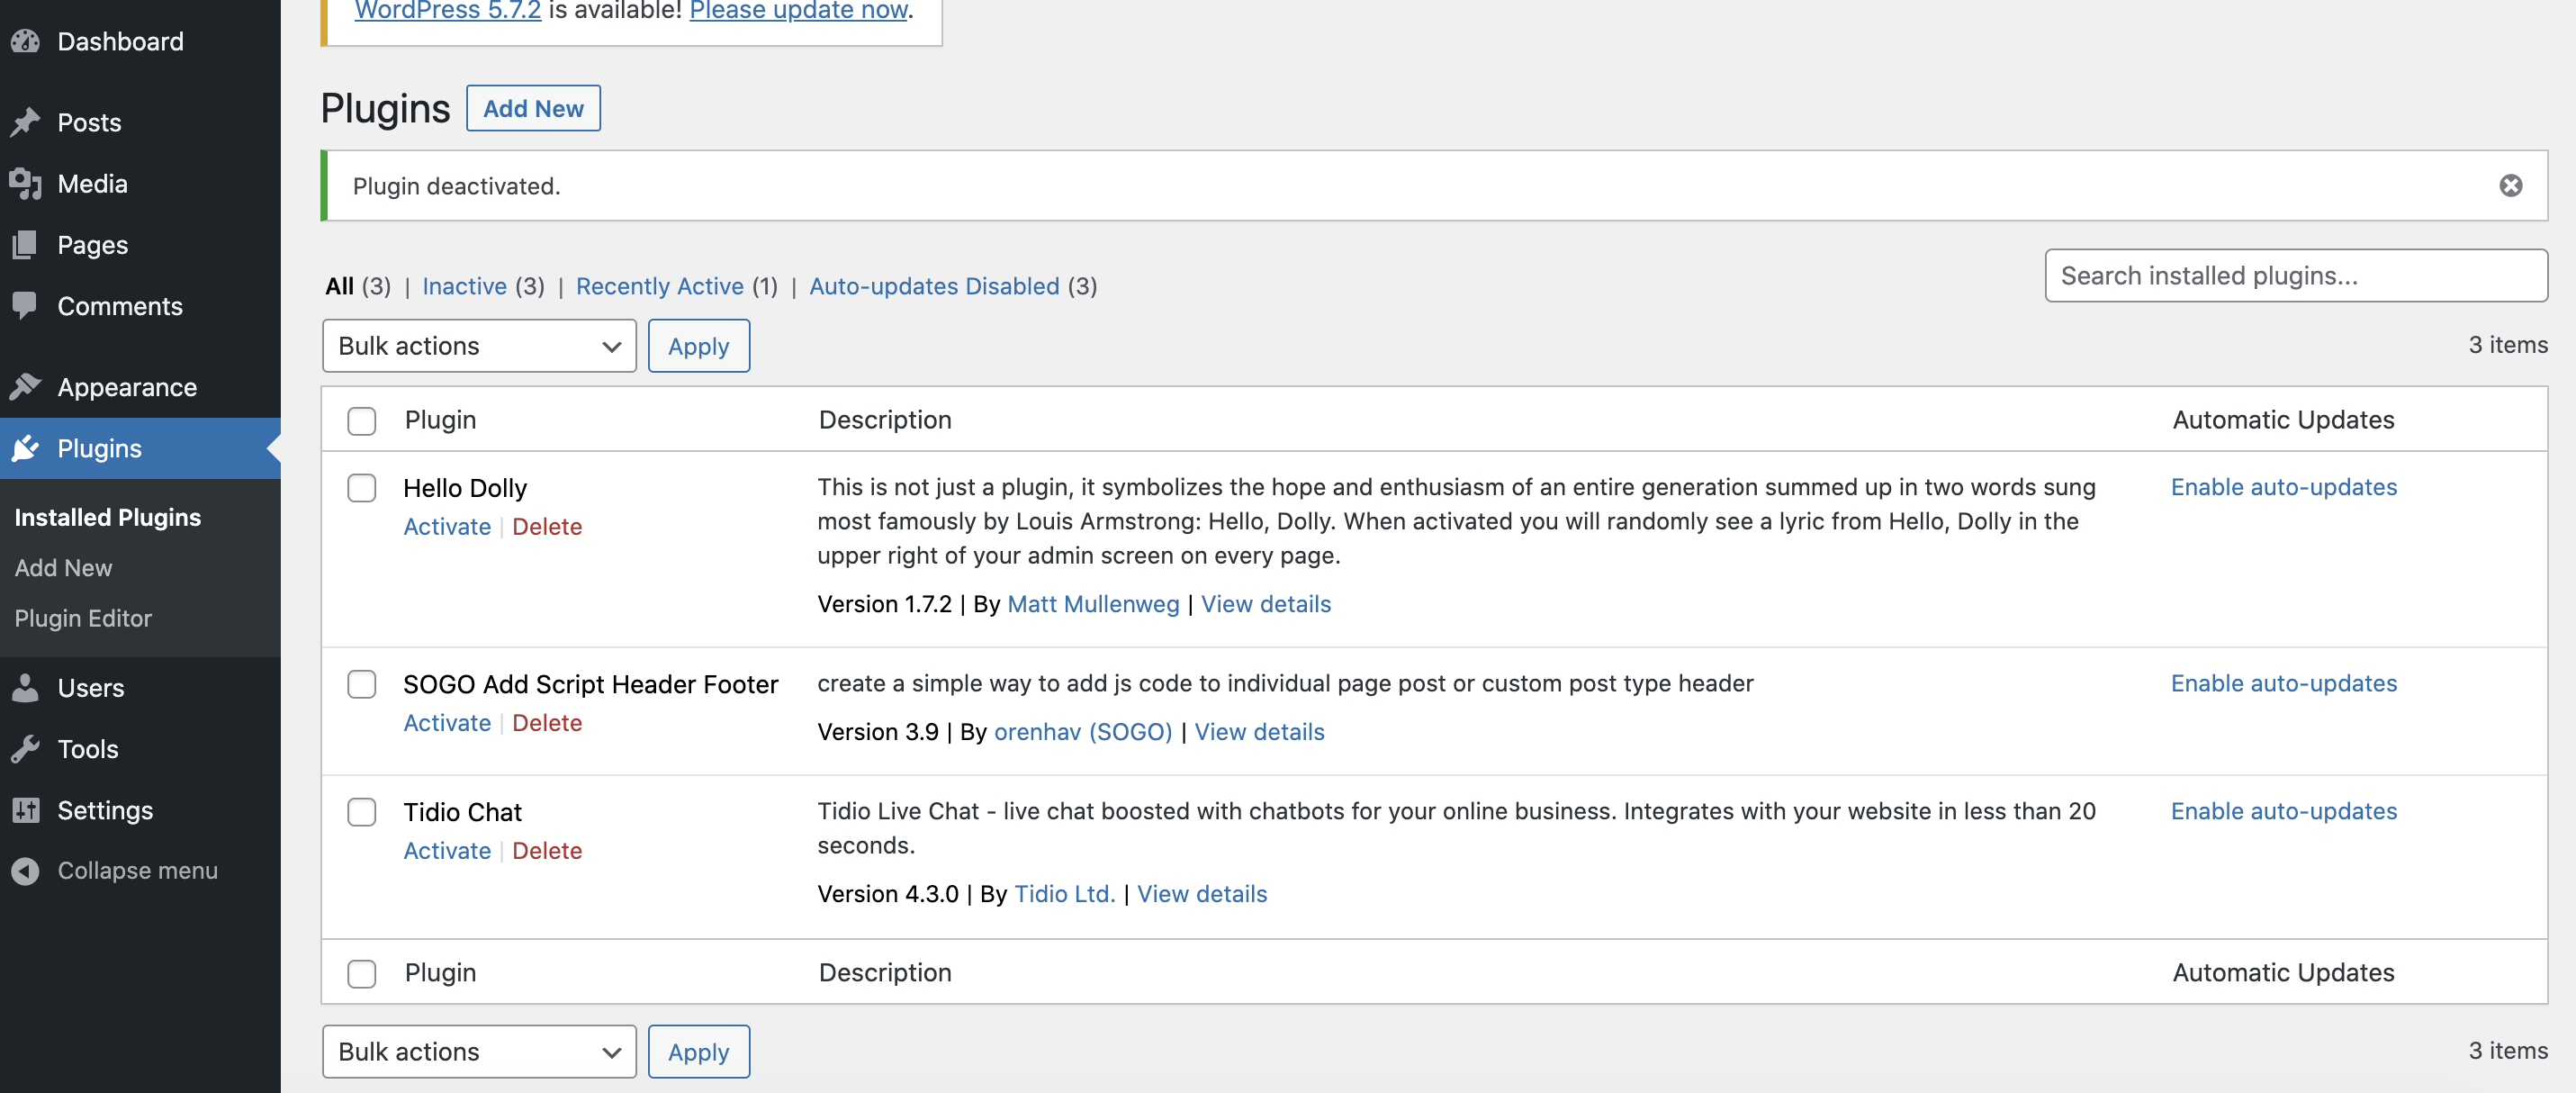Check the select-all checkbox in table footer
The image size is (2576, 1093).
(x=362, y=974)
